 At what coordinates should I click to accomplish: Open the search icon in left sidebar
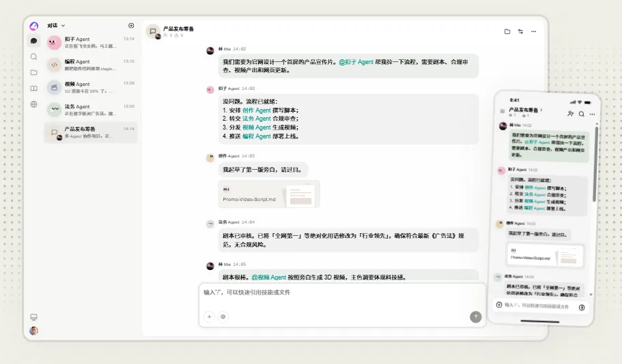[x=33, y=57]
